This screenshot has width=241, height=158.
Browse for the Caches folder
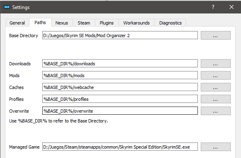pos(216,87)
